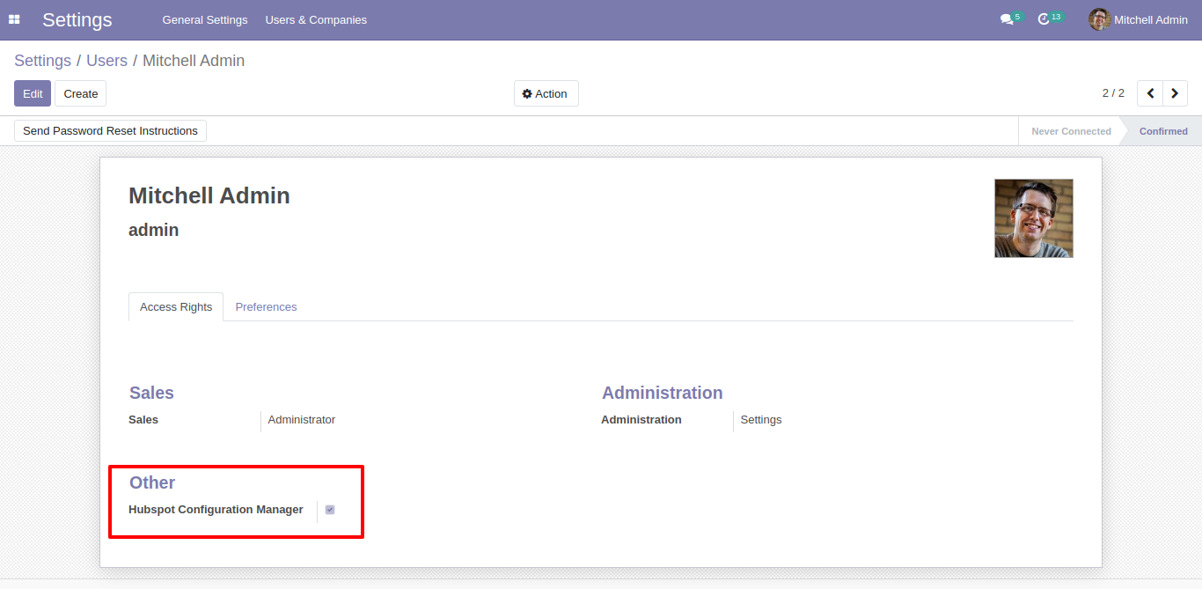Click the Other section heading
Viewport: 1202px width, 589px height.
pyautogui.click(x=152, y=482)
